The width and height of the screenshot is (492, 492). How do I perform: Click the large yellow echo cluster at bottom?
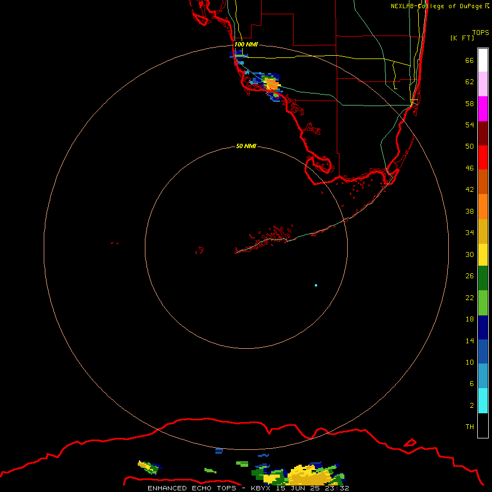click(309, 476)
